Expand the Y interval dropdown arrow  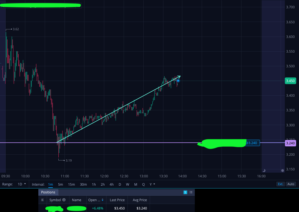click(x=154, y=184)
